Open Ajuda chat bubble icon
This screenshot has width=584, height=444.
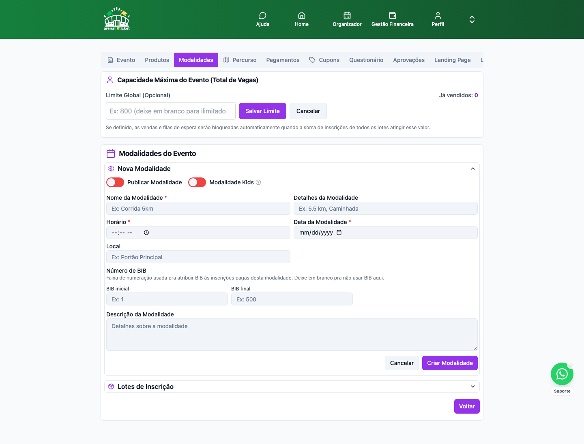263,15
